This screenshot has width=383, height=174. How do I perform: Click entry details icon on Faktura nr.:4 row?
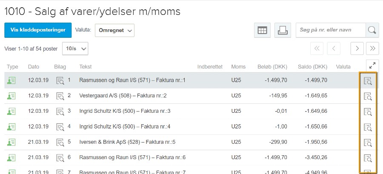point(368,127)
